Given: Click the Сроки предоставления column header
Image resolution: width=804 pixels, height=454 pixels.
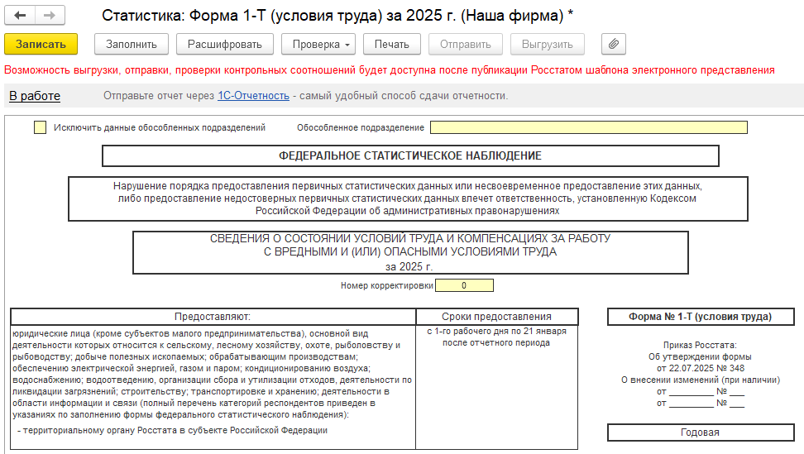Looking at the screenshot, I should coord(496,317).
